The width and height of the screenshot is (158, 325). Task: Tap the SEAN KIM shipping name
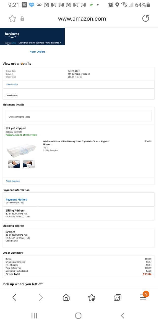click(x=10, y=232)
